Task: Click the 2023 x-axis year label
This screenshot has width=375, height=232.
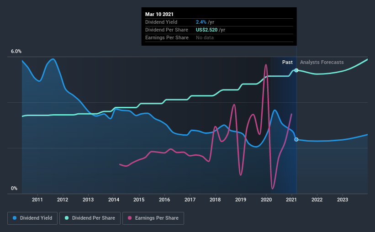Action: click(x=343, y=200)
